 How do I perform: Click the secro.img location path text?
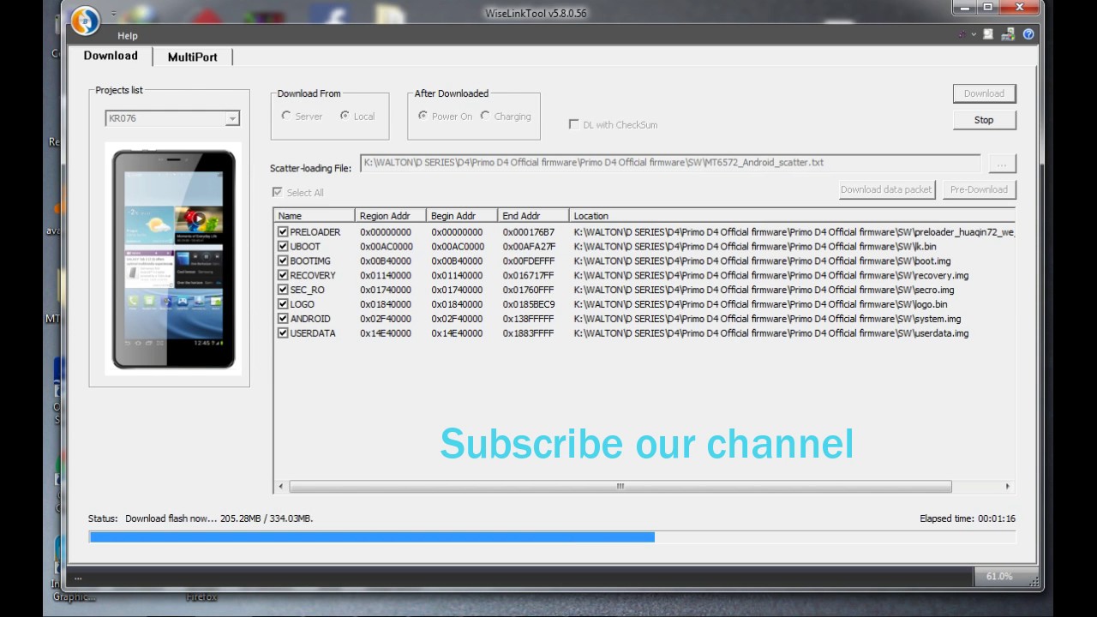coord(764,290)
